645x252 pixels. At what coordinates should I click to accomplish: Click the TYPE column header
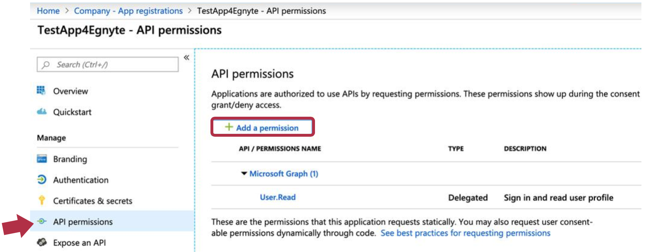click(x=456, y=148)
